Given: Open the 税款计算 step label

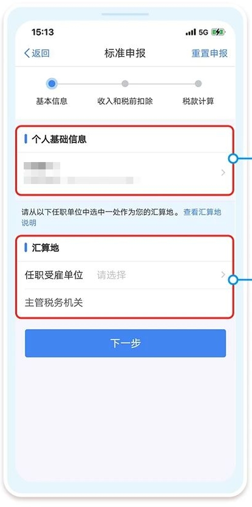Looking at the screenshot, I should [198, 101].
